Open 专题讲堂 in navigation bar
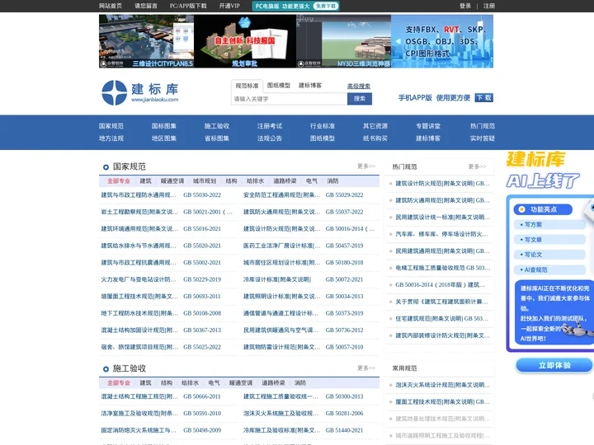Image resolution: width=594 pixels, height=445 pixels. click(x=428, y=126)
